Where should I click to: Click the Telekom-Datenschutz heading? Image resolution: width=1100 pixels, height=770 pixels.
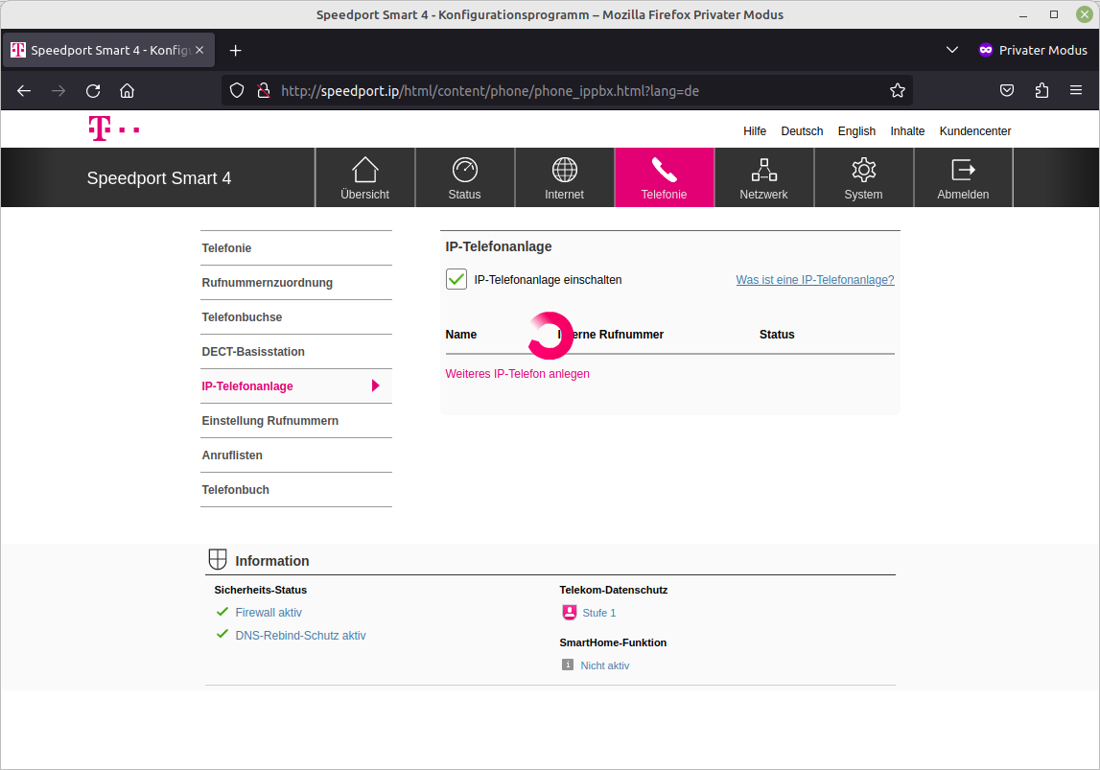613,590
